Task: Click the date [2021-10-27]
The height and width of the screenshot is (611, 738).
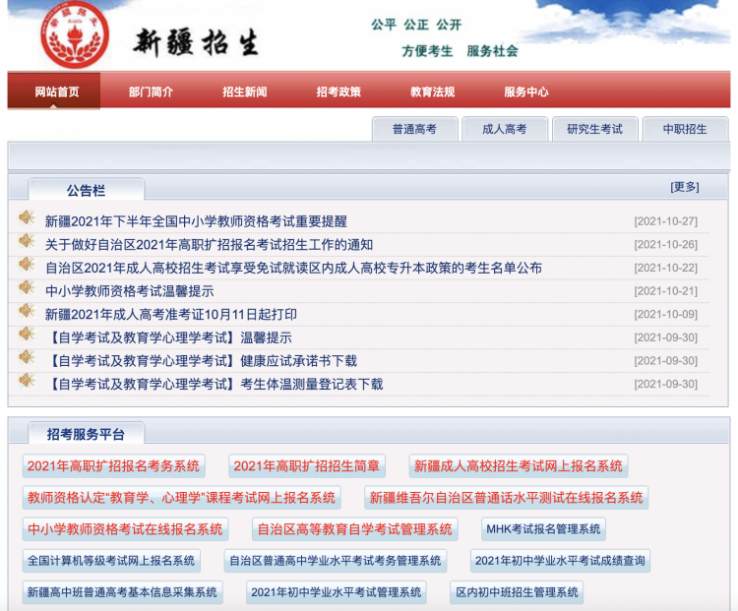Action: (665, 221)
